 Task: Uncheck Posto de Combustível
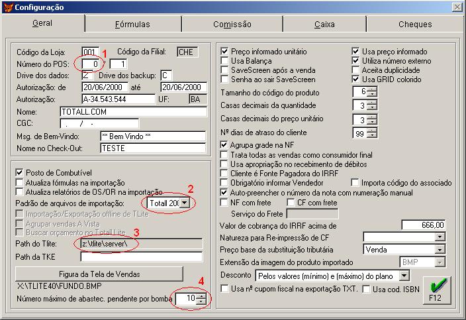pyautogui.click(x=20, y=172)
